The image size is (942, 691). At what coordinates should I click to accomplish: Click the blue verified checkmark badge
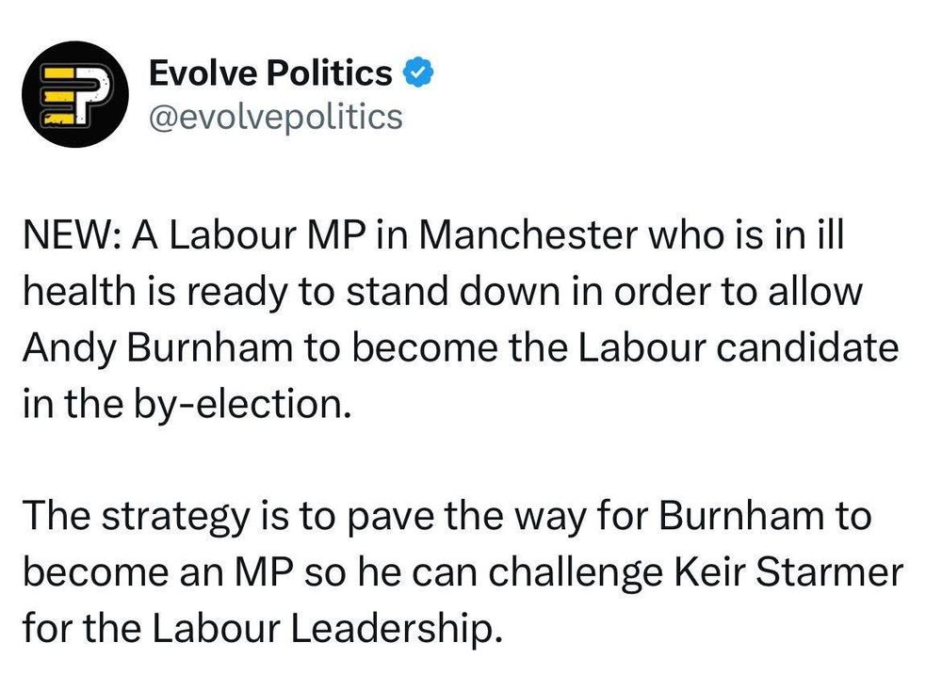click(x=416, y=72)
